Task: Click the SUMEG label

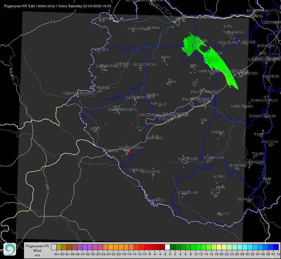Action: pos(152,95)
